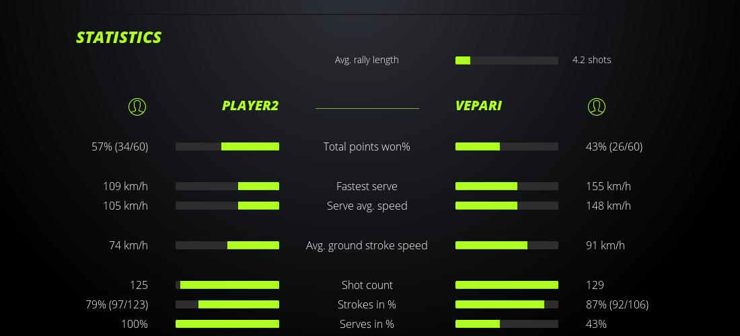Click VEPARI's Total points won bar
The image size is (740, 336).
[x=507, y=146]
